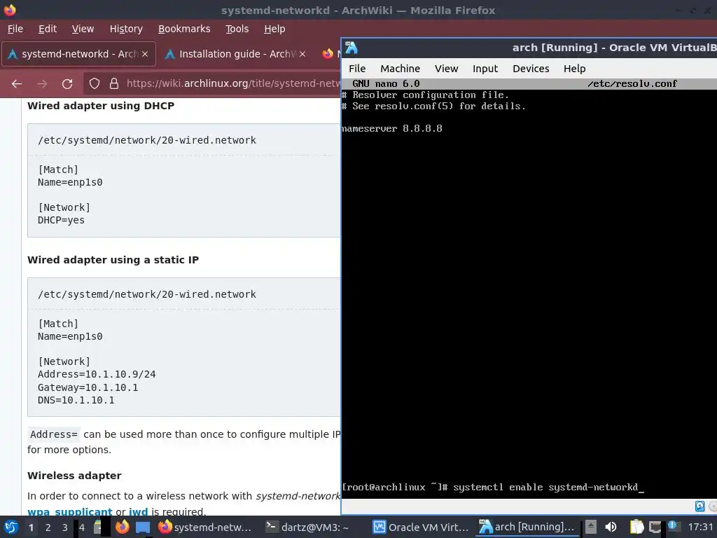
Task: Click the VirtualBox VM window title icon
Action: tap(351, 48)
